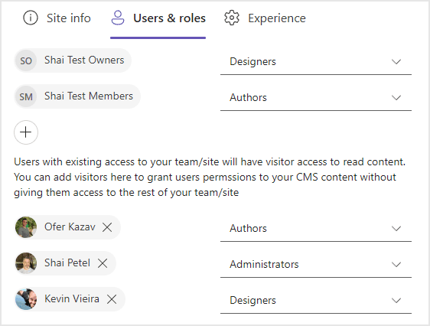Change Shai Petel's Administrators dropdown
Viewport: 430px width, 326px height.
click(316, 264)
